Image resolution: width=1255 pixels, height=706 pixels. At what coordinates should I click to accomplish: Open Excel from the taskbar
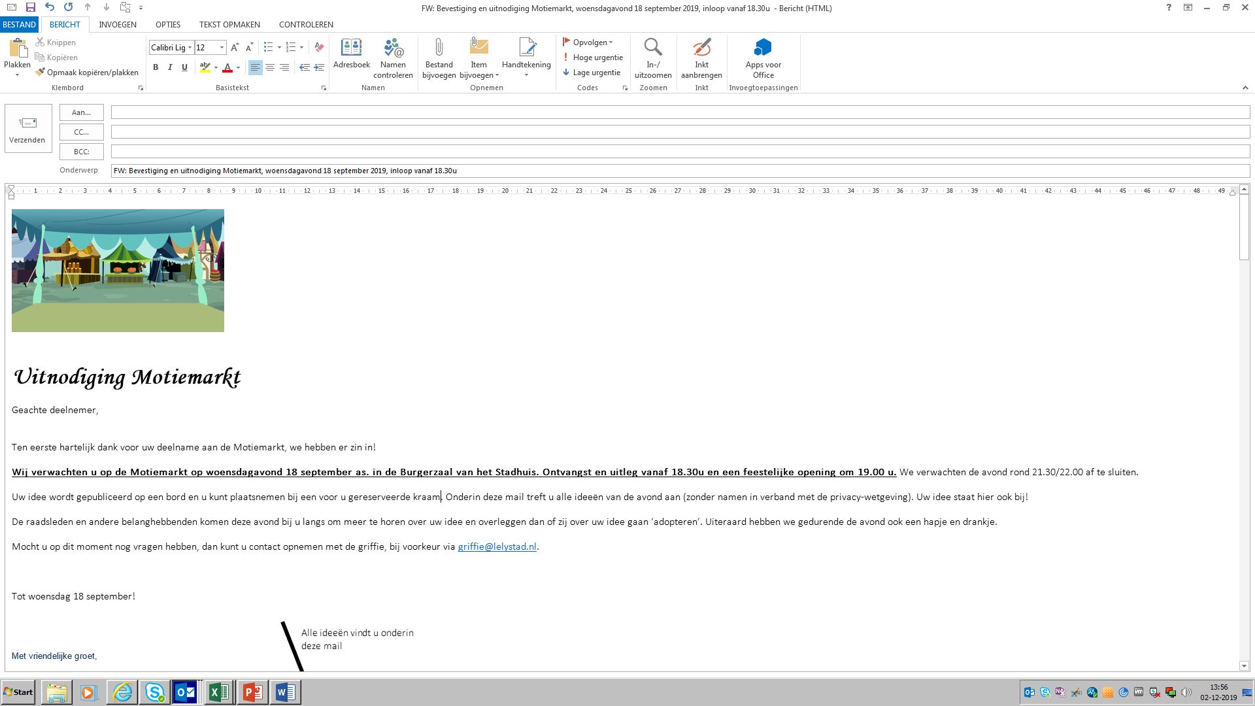point(219,692)
